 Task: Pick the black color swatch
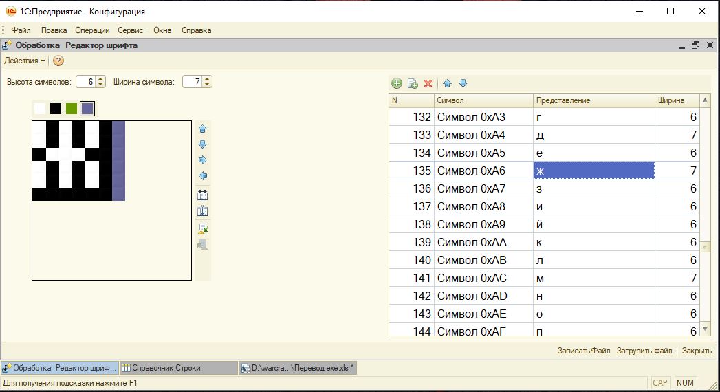click(56, 109)
